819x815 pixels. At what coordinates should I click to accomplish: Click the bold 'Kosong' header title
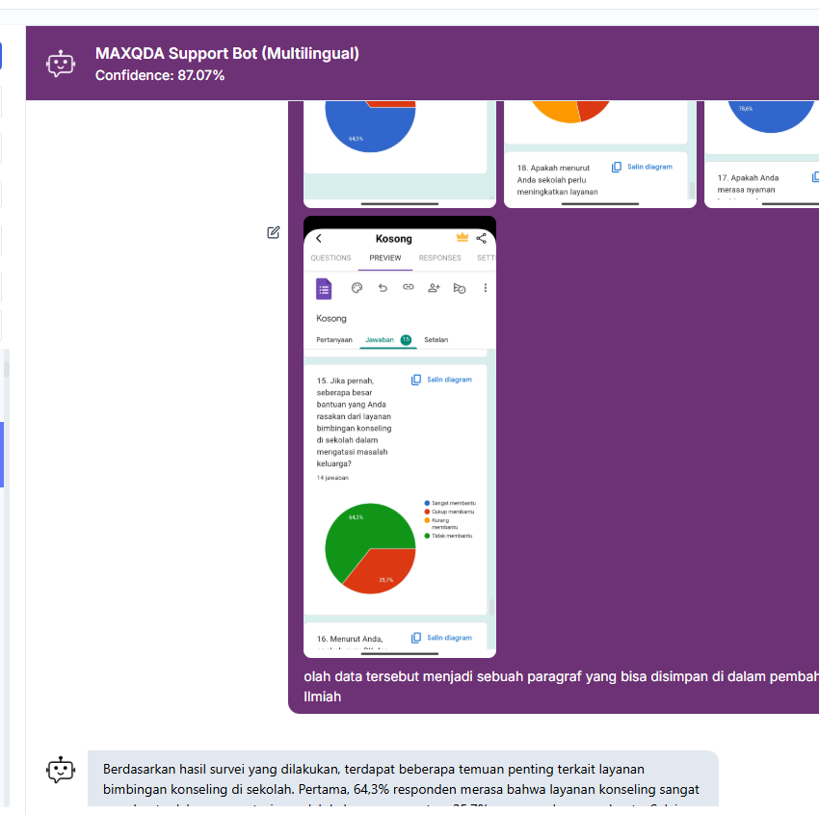pos(394,239)
